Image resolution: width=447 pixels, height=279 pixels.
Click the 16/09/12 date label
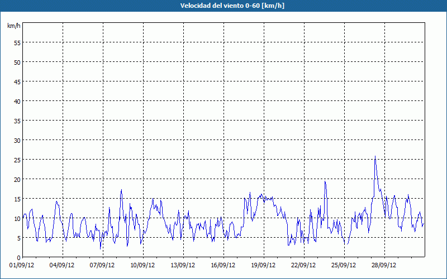pyautogui.click(x=223, y=266)
